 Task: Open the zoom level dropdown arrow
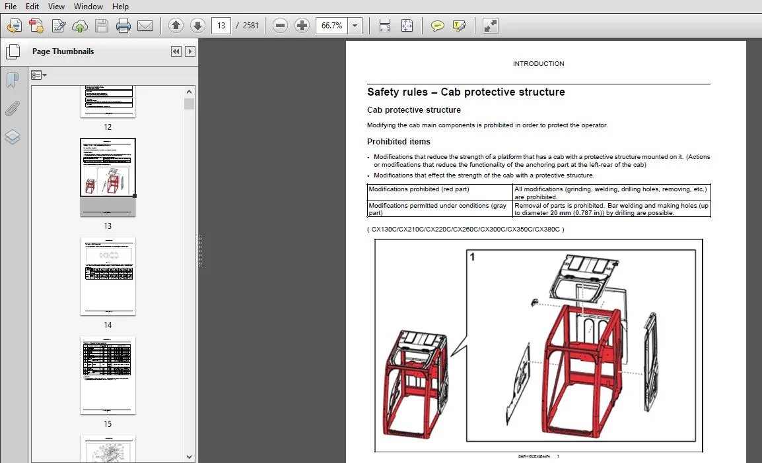point(355,25)
